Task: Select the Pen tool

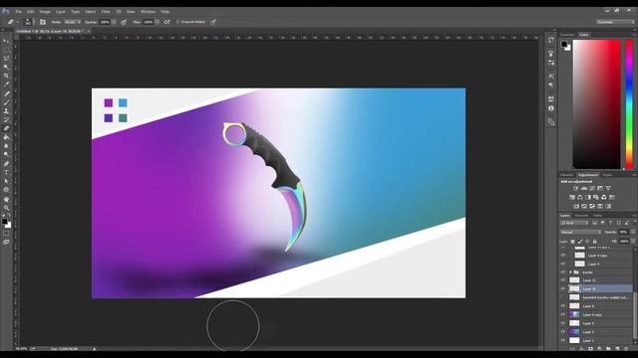Action: point(6,164)
